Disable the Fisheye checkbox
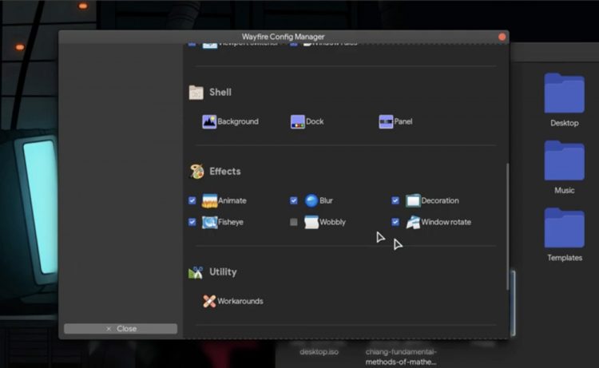 (192, 222)
